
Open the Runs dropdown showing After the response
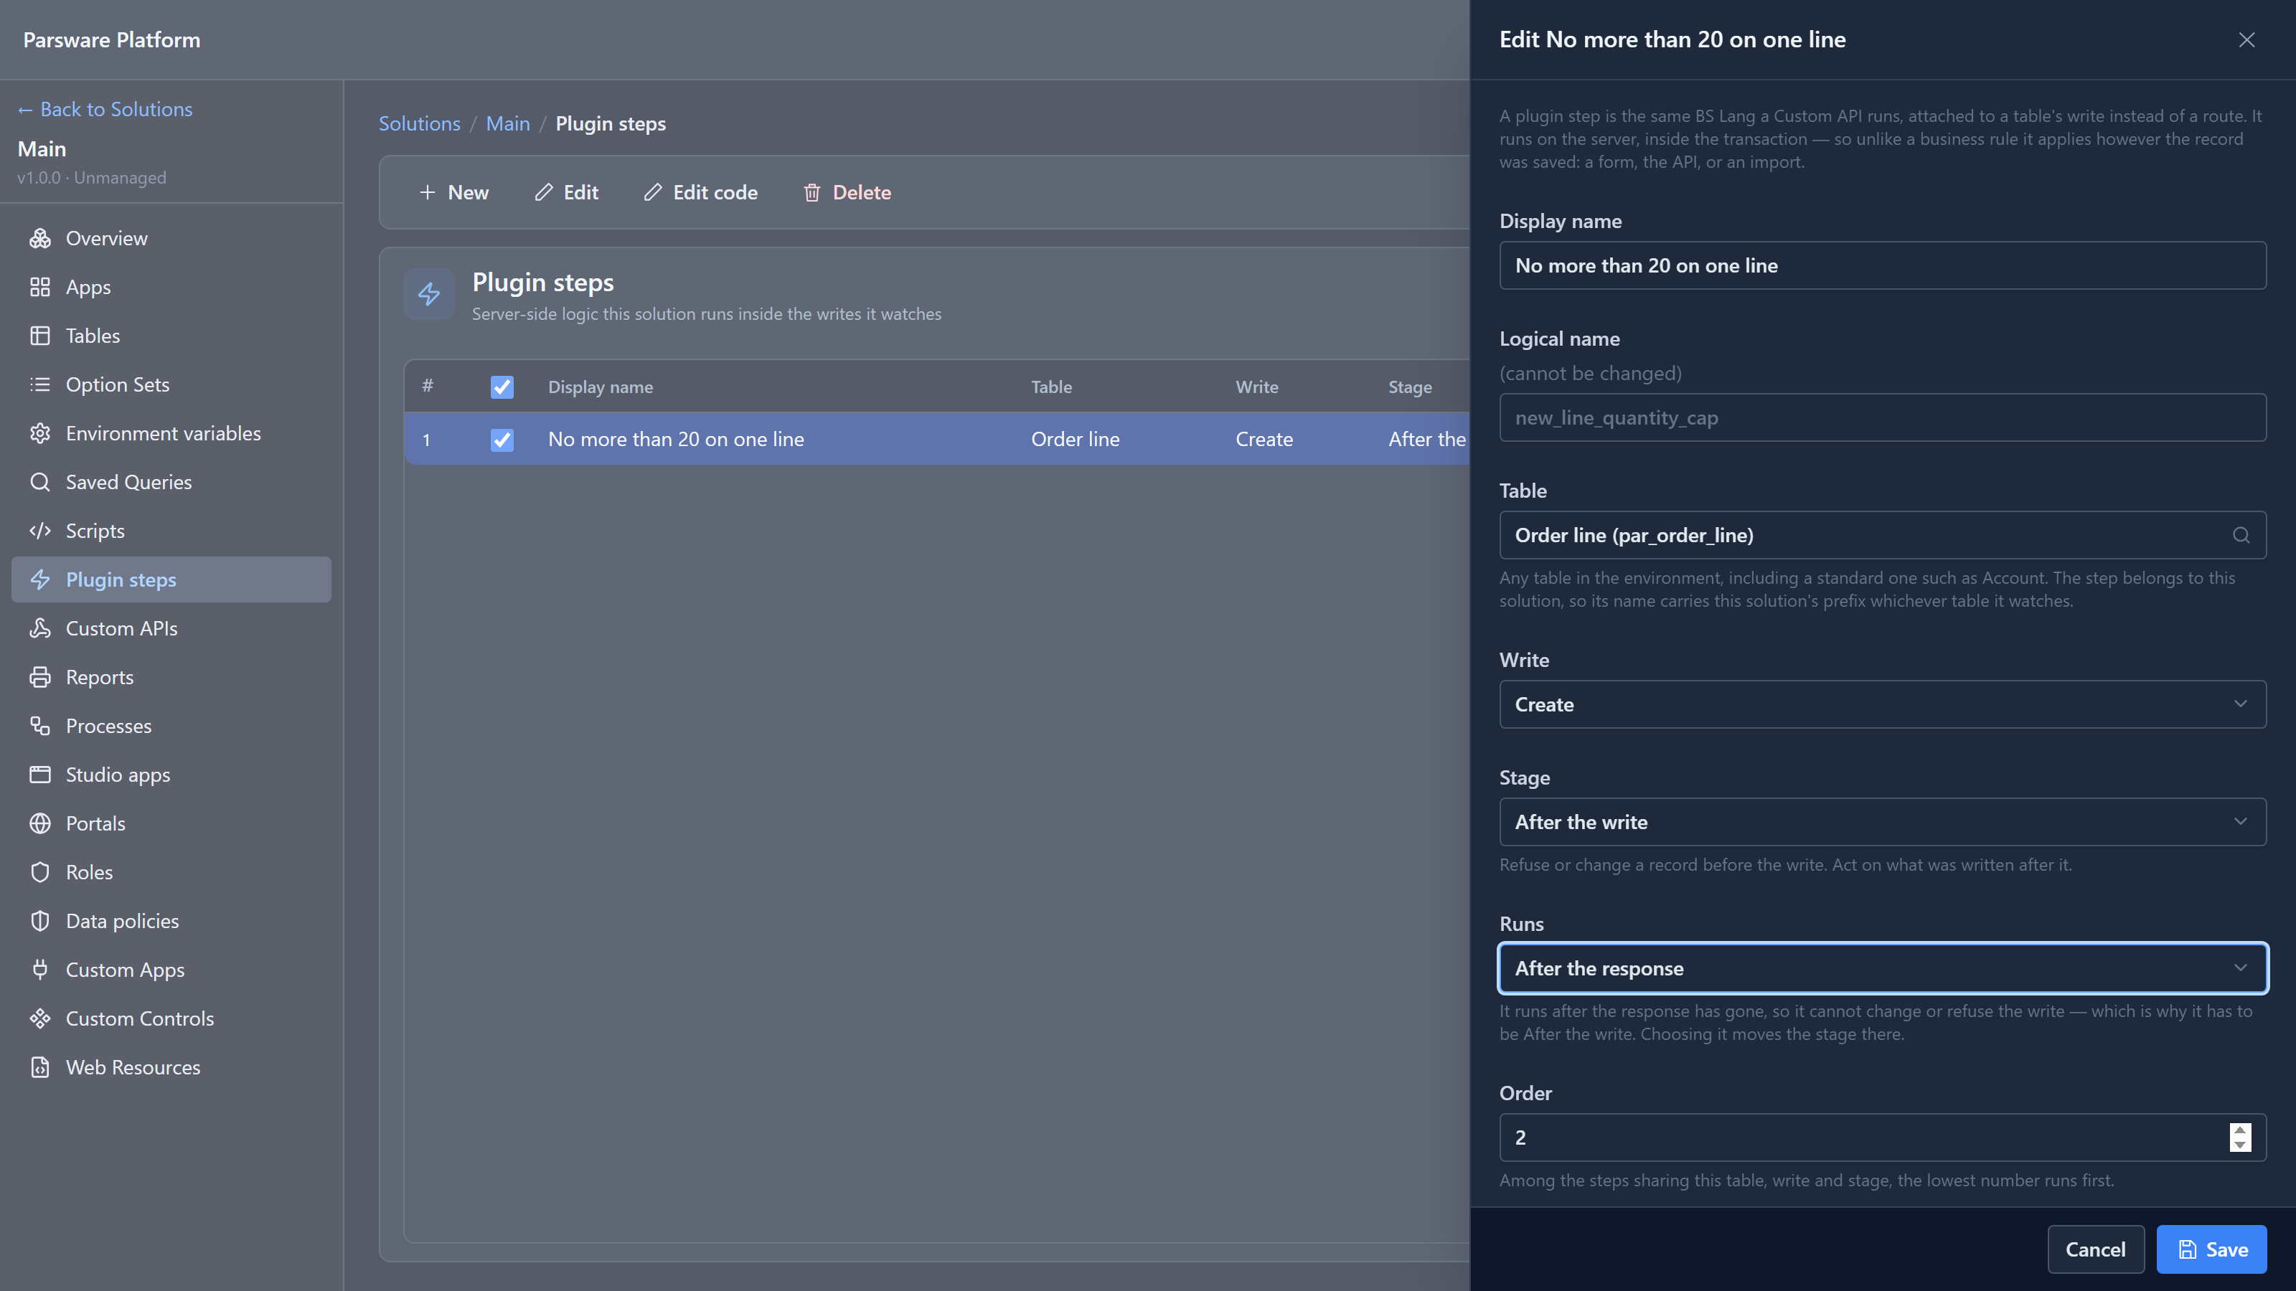coord(1883,968)
